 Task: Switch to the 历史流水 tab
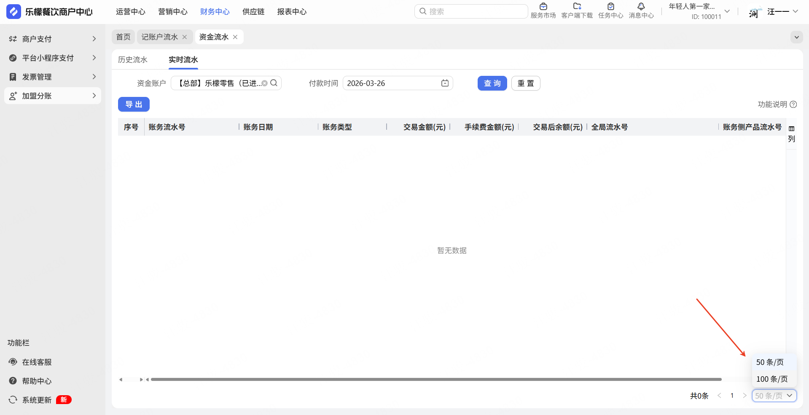click(133, 60)
